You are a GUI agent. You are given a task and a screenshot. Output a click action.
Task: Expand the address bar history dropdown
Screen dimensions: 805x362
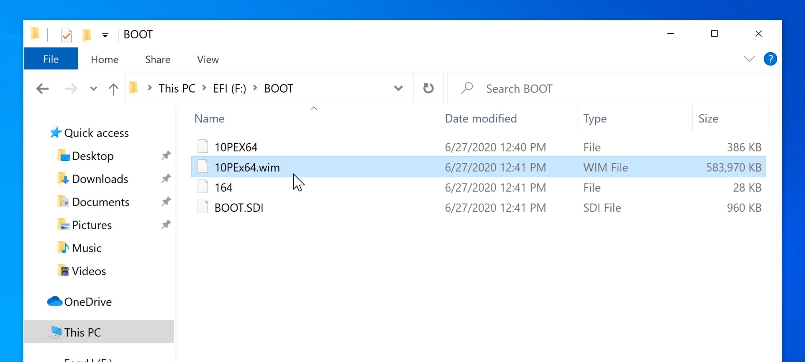(398, 88)
